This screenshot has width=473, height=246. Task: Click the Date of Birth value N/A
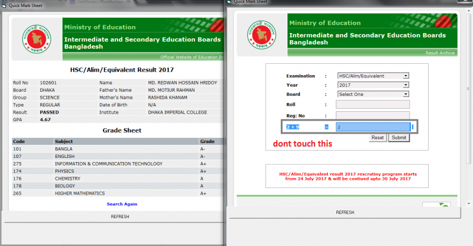click(x=152, y=105)
